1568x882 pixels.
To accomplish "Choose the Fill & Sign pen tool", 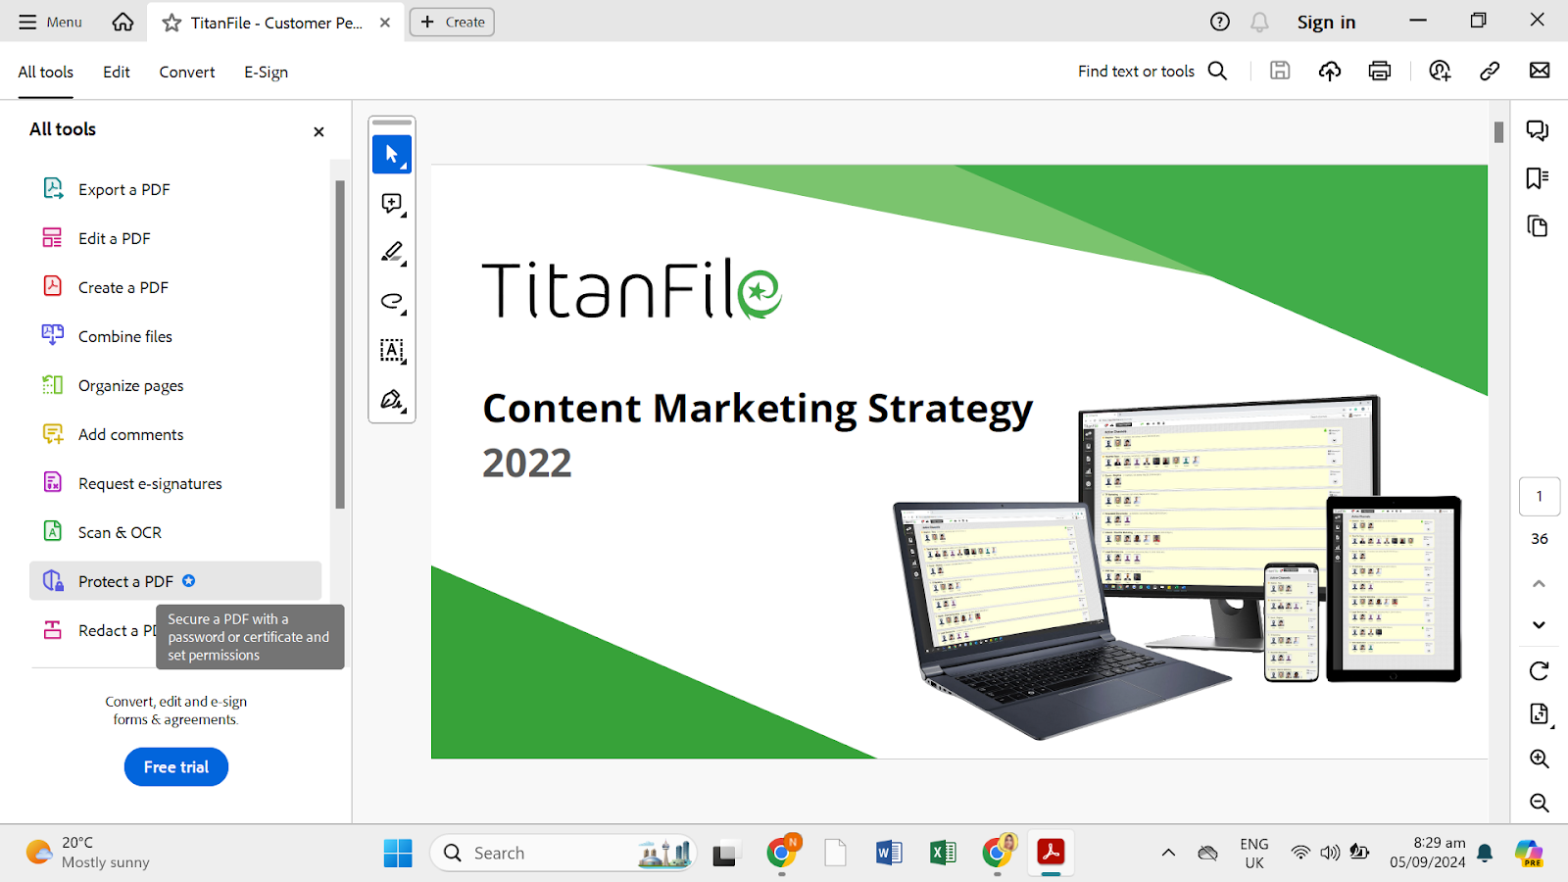I will pos(392,400).
